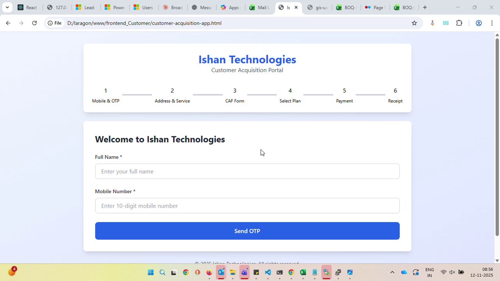The image size is (500, 281).
Task: Open the OneDrive cloud tray icon
Action: click(404, 272)
